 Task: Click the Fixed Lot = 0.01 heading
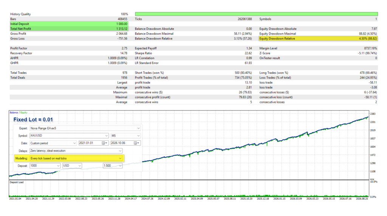click(x=33, y=120)
